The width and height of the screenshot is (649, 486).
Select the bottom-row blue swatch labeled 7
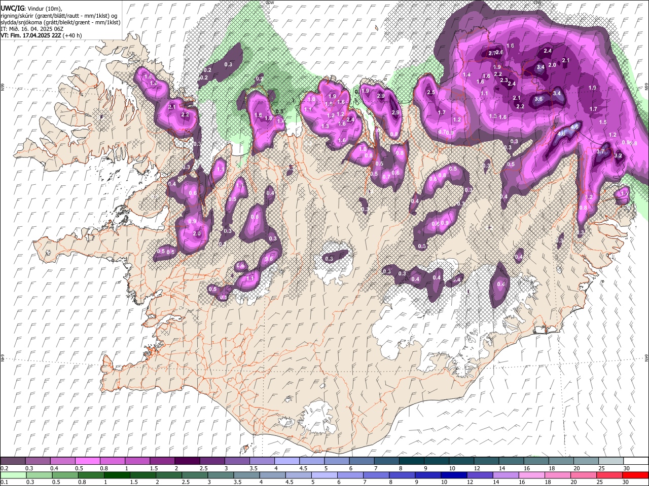pyautogui.click(x=376, y=475)
